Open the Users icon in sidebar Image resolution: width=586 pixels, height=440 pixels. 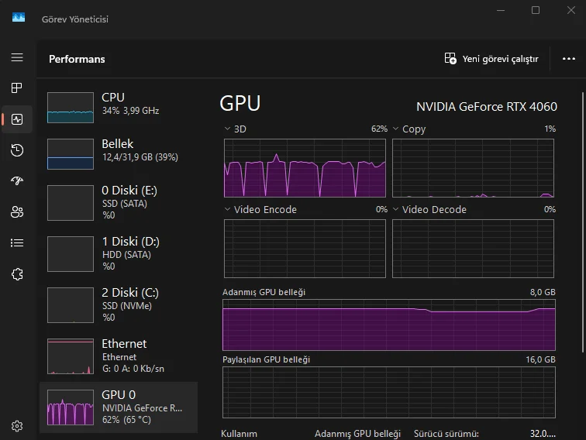17,211
